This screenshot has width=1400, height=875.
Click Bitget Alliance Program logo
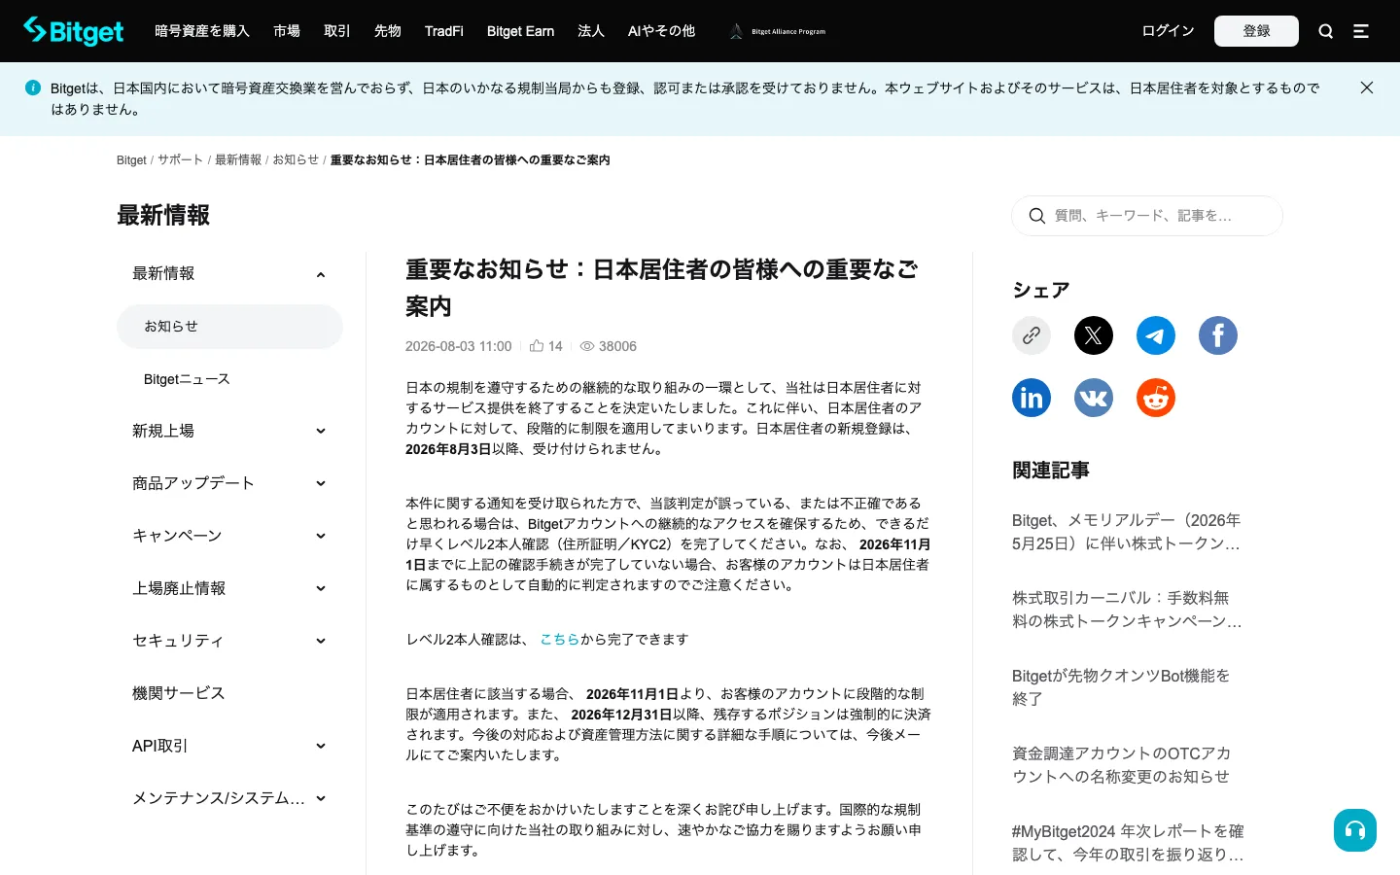point(777,31)
